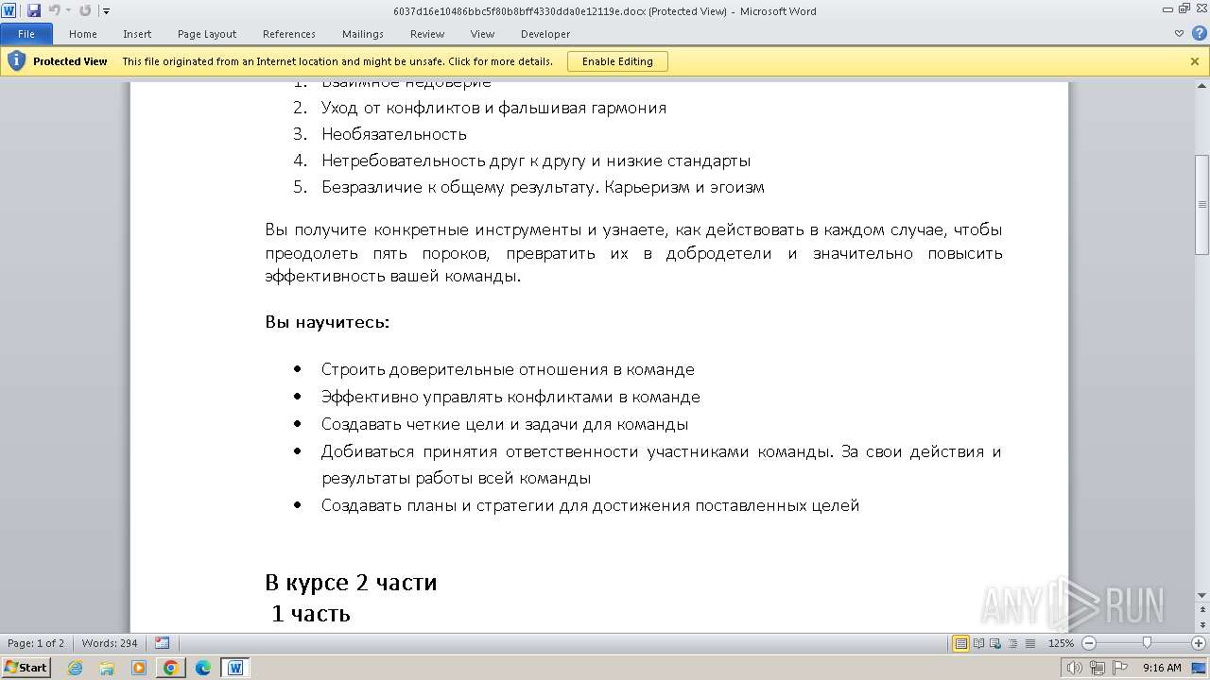Open the Developer tab
This screenshot has height=680, width=1210.
(x=545, y=34)
